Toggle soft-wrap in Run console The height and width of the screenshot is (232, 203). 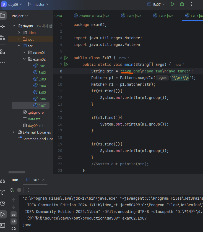tap(14, 214)
